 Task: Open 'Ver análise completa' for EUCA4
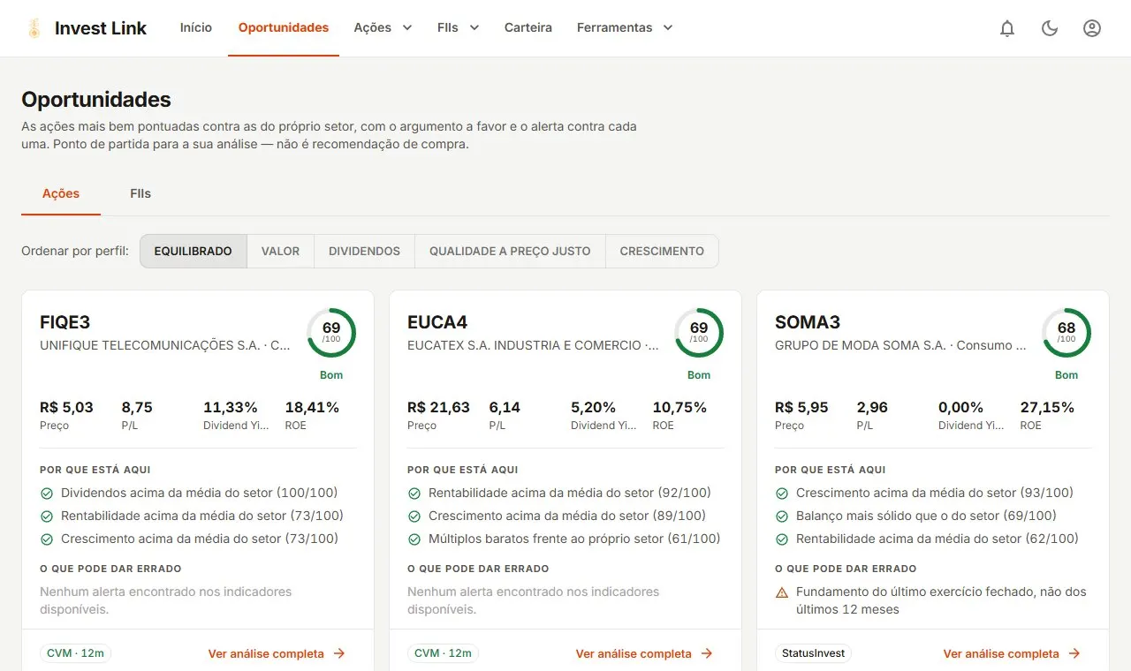click(x=645, y=653)
